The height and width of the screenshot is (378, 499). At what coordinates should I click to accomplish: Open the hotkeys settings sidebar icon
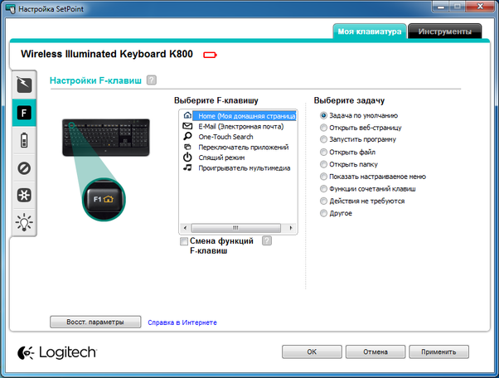point(24,85)
